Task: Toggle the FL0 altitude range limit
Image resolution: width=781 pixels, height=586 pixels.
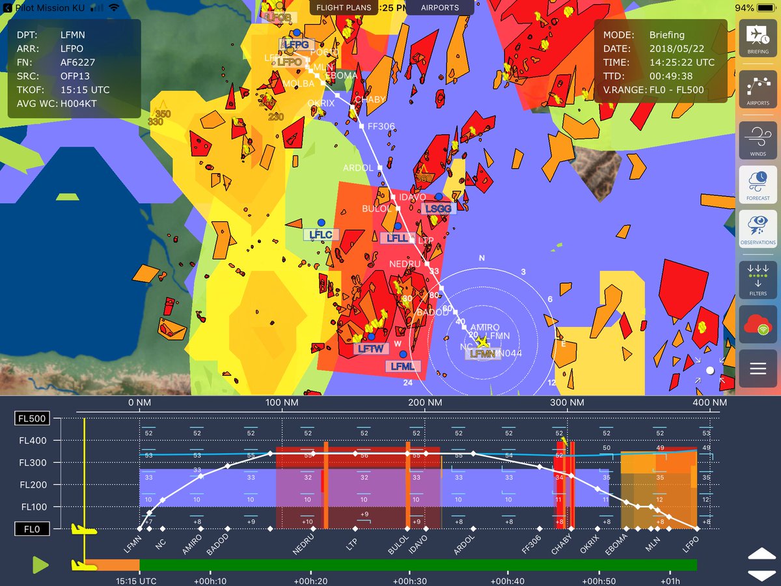Action: click(32, 529)
